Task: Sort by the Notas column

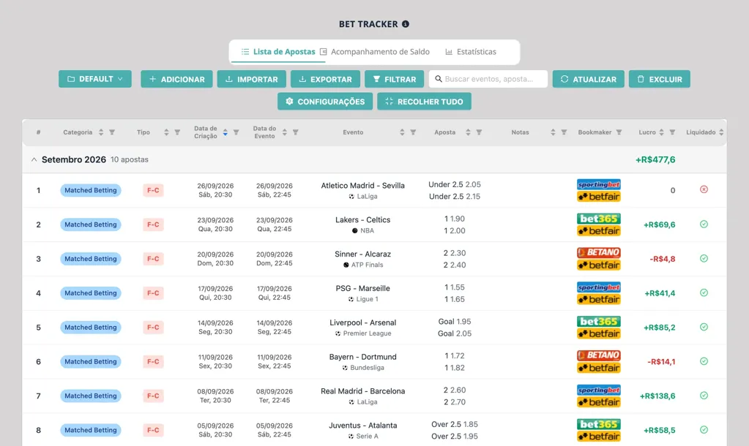Action: click(x=554, y=132)
